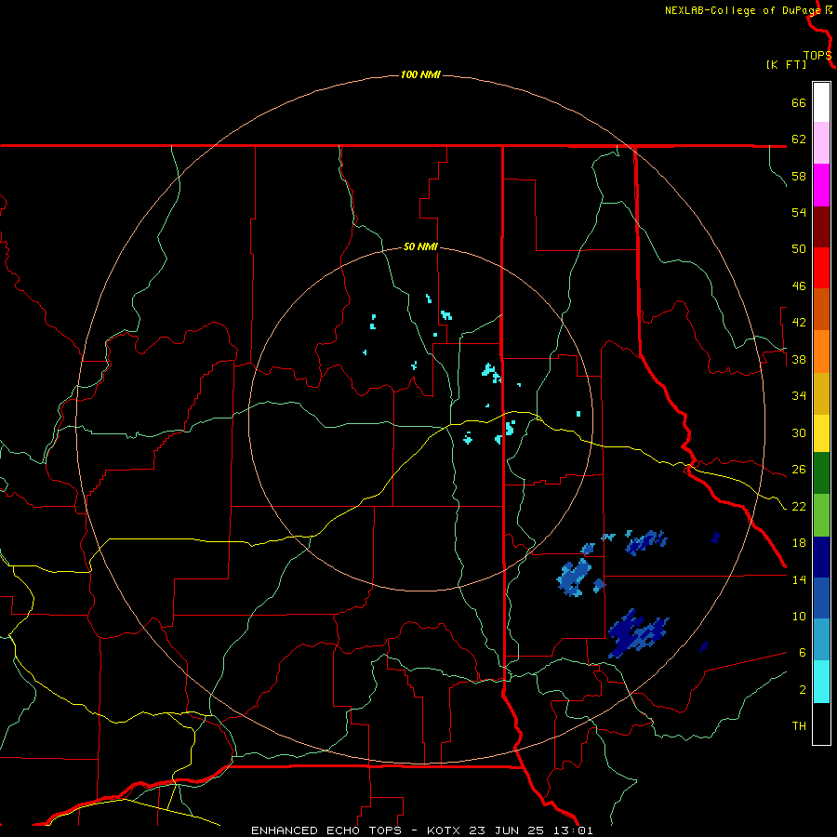
Task: Click the magenta swatch between 58 and 54
Action: (821, 185)
